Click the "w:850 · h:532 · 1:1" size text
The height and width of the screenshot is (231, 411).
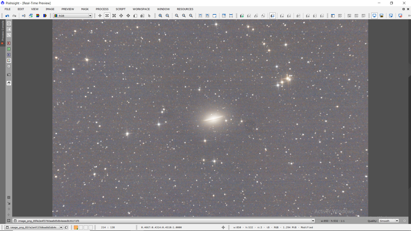coord(333,221)
